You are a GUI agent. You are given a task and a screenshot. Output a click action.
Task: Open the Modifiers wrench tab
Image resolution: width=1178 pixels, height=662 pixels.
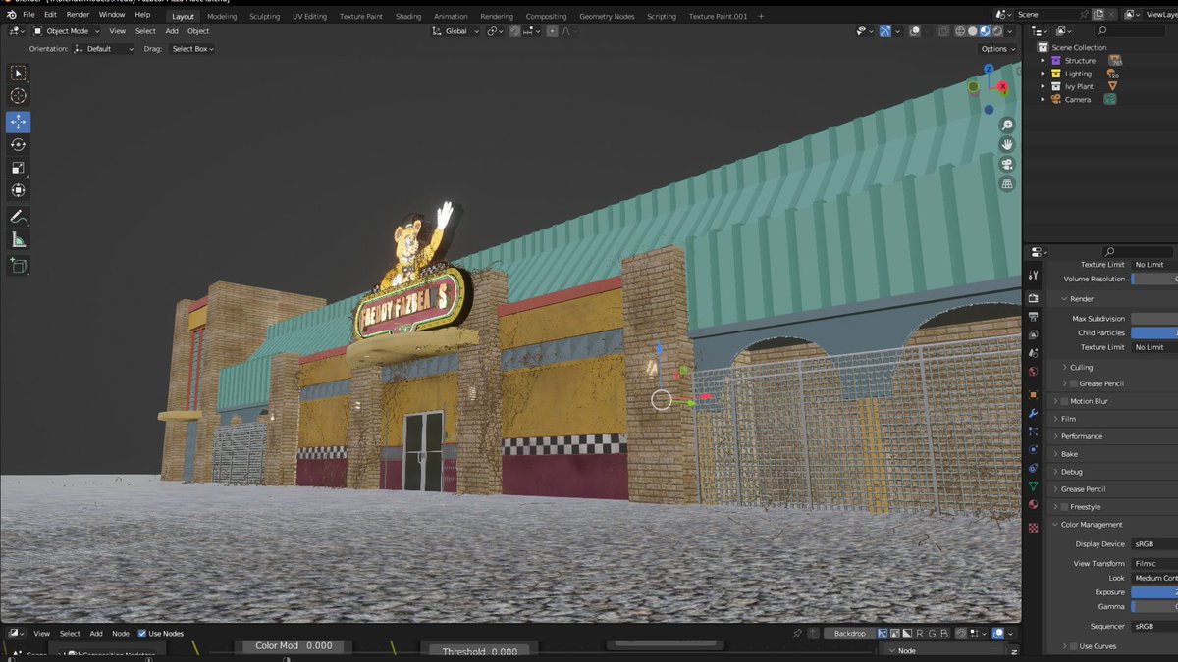click(1033, 414)
